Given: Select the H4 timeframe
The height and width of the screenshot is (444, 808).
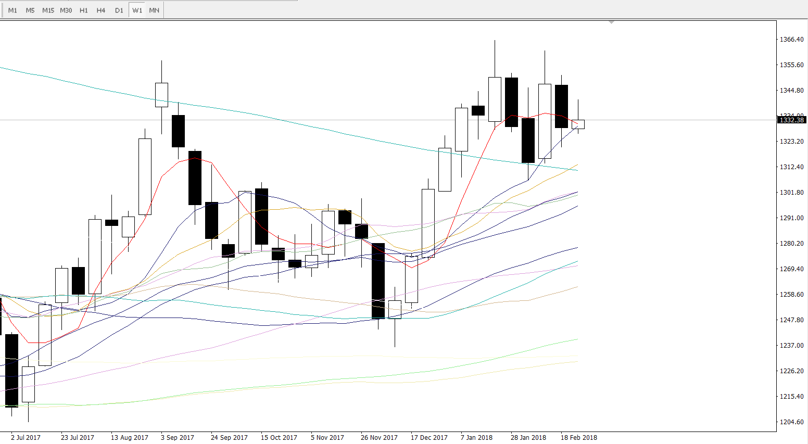Looking at the screenshot, I should point(101,10).
